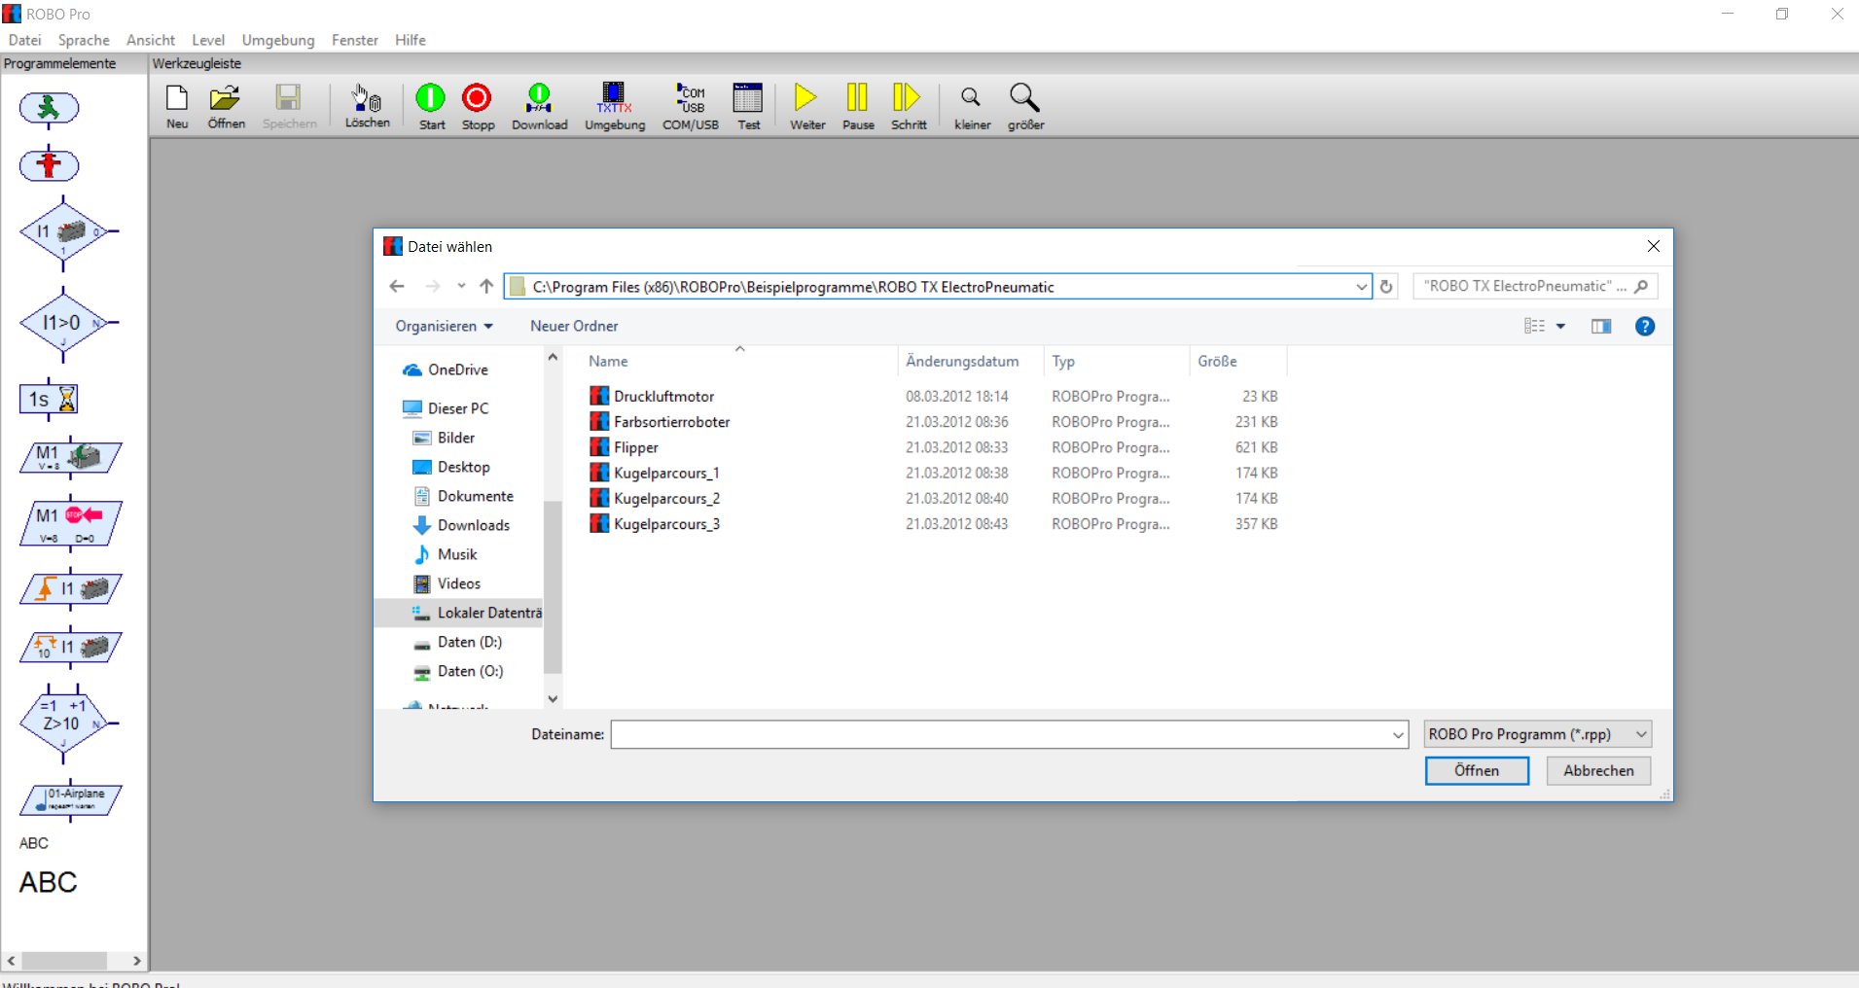Select the 01-Airplane sound element
The image size is (1859, 988).
click(x=70, y=800)
